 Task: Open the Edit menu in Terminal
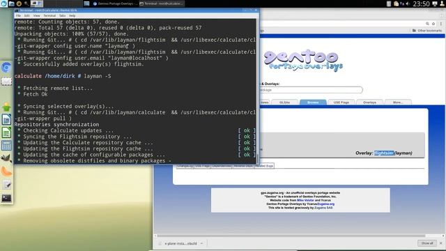[x=26, y=15]
